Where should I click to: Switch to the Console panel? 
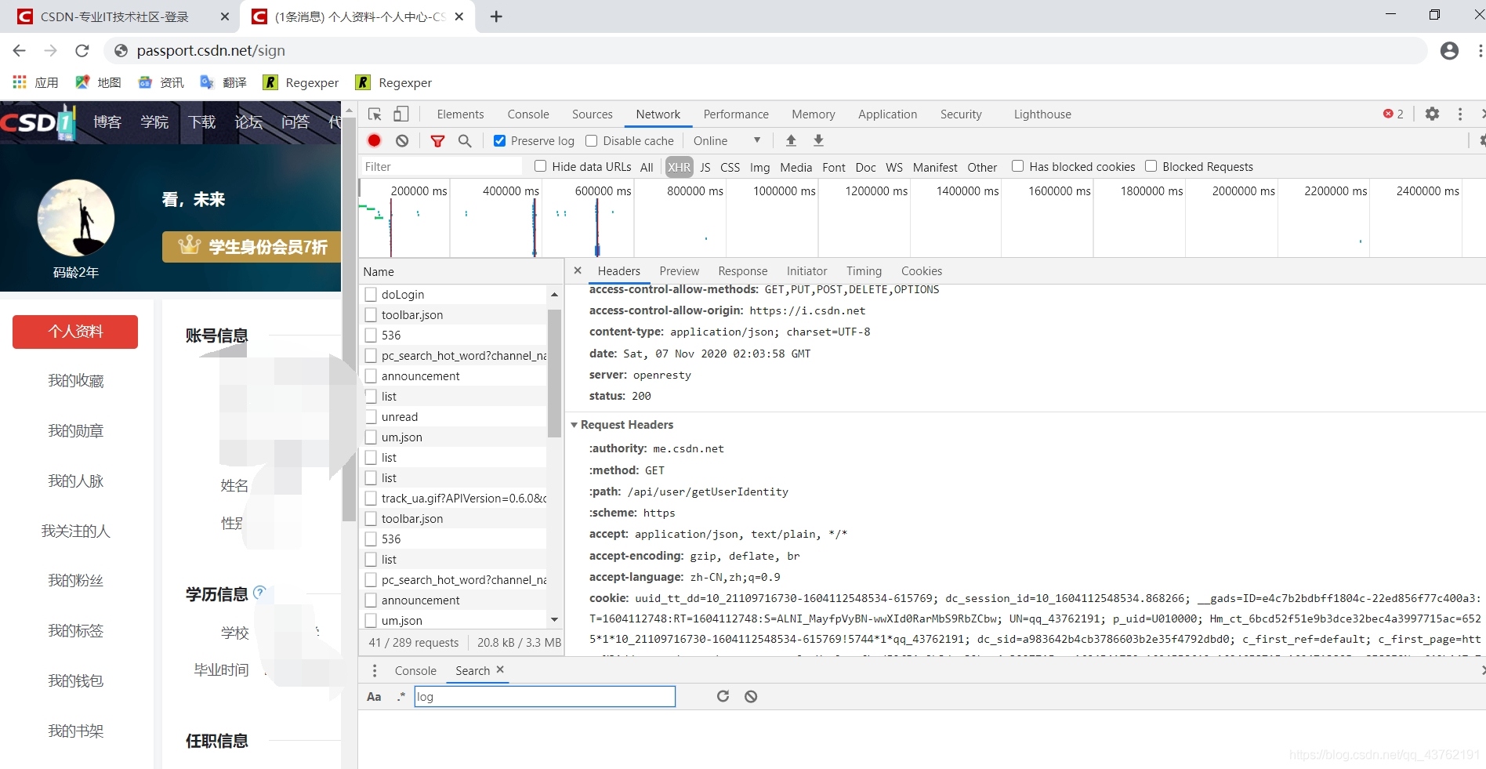click(x=528, y=114)
